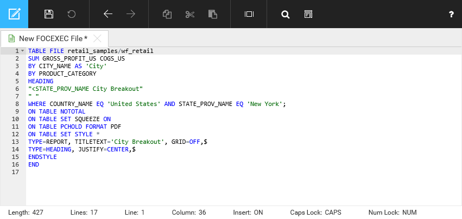Open search with the magnifier icon
Image resolution: width=462 pixels, height=219 pixels.
coord(285,14)
